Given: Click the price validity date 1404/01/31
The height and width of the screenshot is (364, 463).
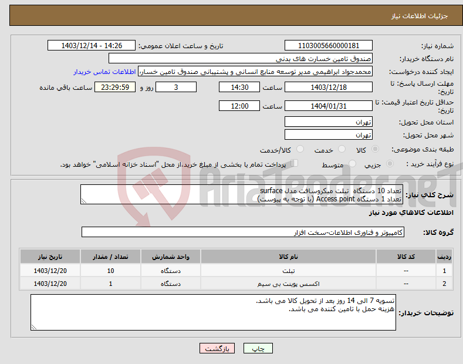Looking at the screenshot, I should [329, 106].
